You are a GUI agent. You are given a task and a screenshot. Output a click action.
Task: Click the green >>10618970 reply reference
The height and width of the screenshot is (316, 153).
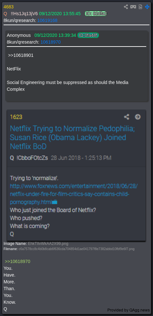(x=17, y=261)
